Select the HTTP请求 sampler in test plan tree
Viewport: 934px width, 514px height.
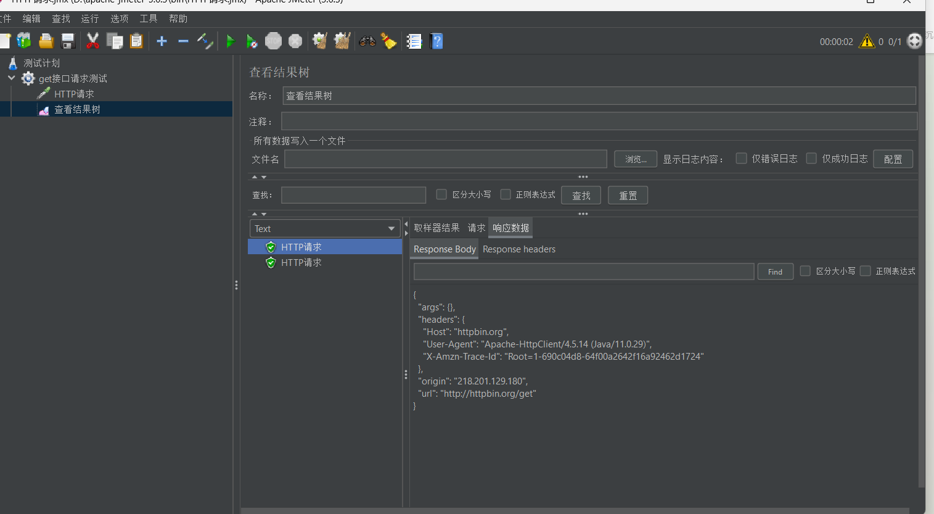coord(66,94)
